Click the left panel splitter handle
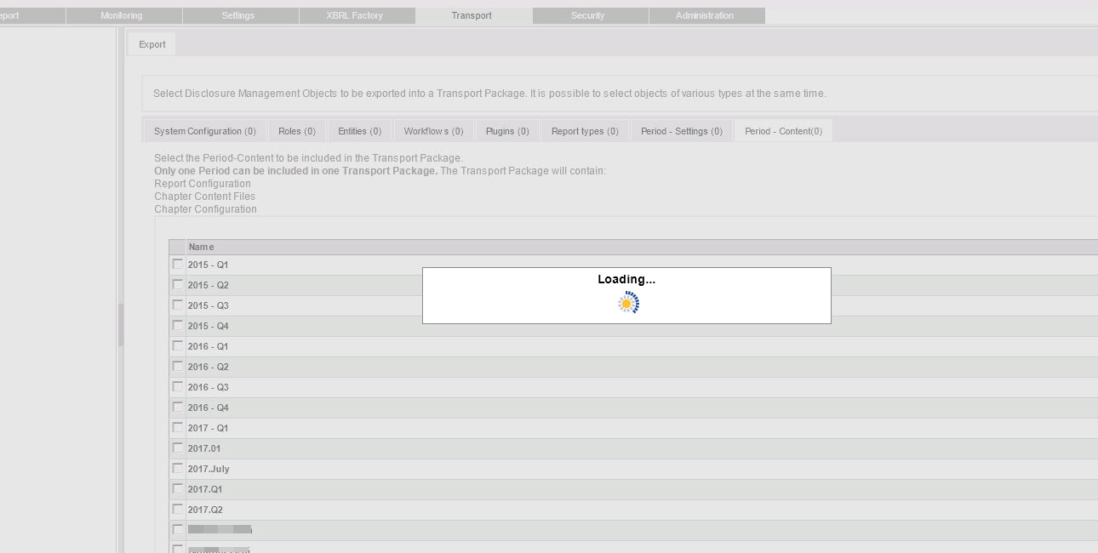This screenshot has width=1098, height=553. (121, 324)
